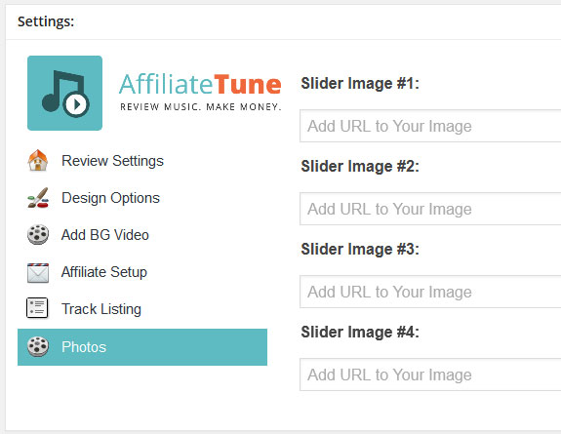
Task: Open the Add BG Video tab
Action: (x=105, y=235)
